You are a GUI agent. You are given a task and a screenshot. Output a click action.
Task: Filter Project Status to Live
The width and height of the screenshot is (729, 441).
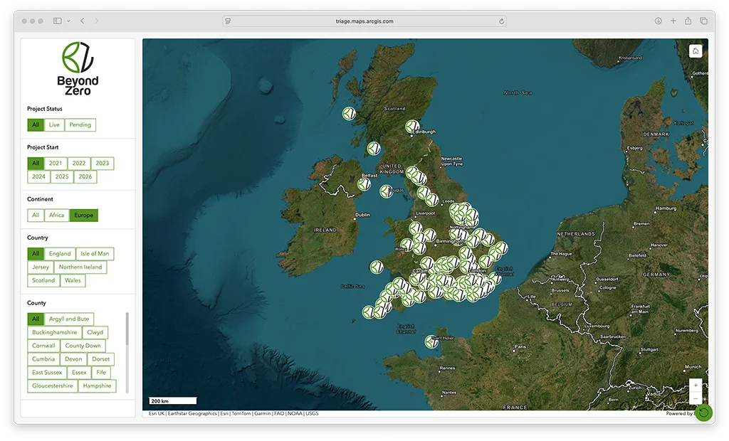54,124
